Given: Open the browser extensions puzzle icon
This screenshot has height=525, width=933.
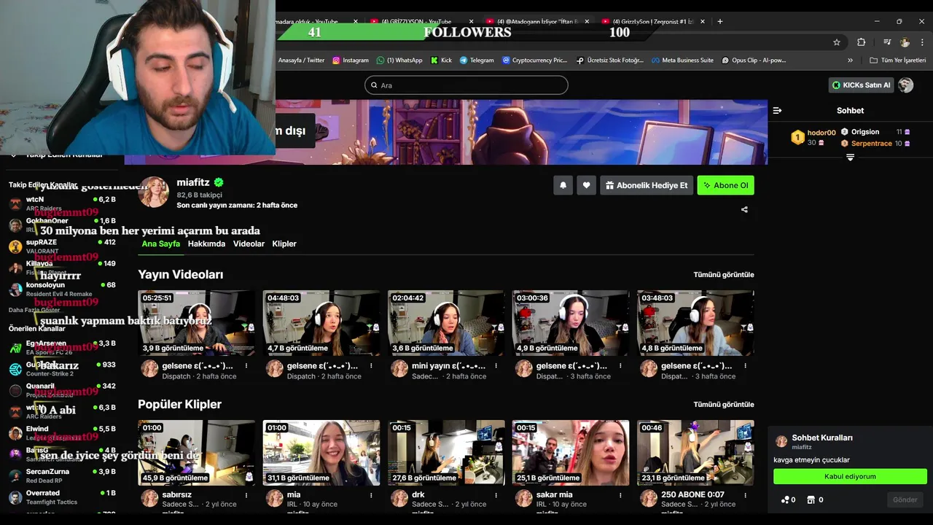Looking at the screenshot, I should click(x=861, y=42).
